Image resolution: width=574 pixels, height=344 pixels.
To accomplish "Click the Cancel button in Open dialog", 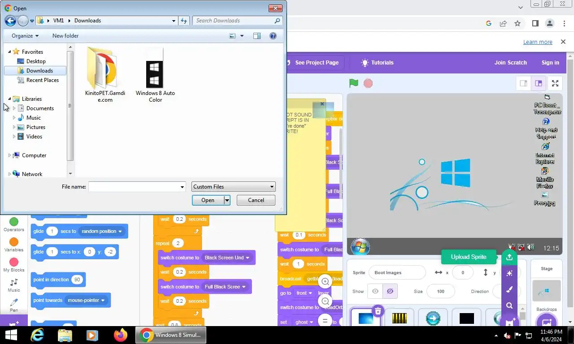I will click(x=256, y=200).
